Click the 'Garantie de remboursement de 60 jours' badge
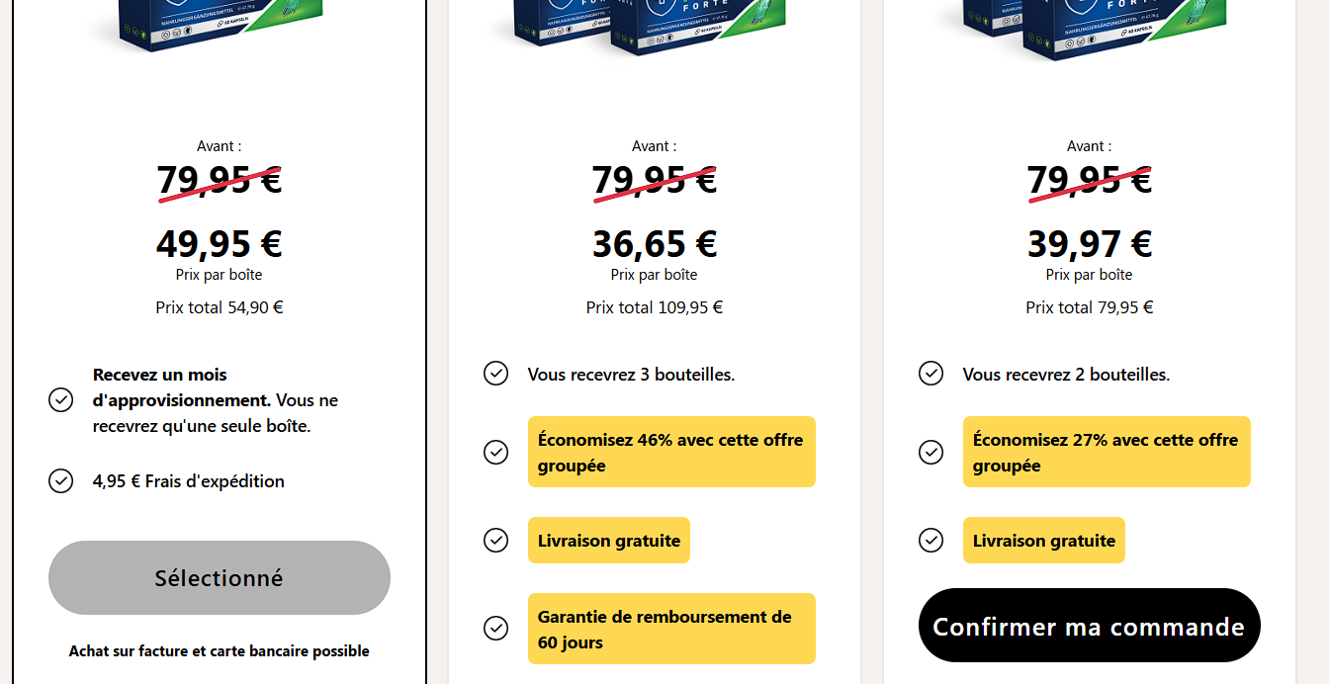The image size is (1329, 684). coord(671,629)
